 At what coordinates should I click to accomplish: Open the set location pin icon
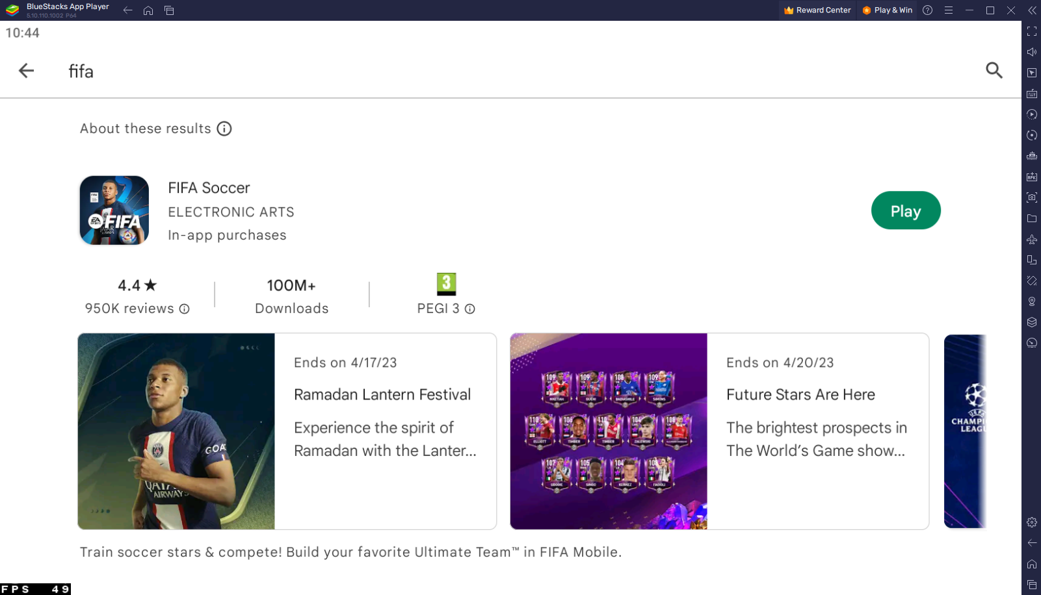[1032, 301]
